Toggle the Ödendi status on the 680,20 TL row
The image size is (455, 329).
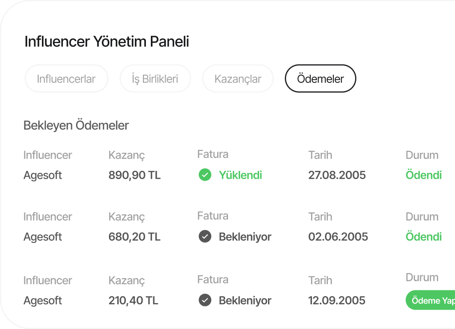[x=424, y=237]
